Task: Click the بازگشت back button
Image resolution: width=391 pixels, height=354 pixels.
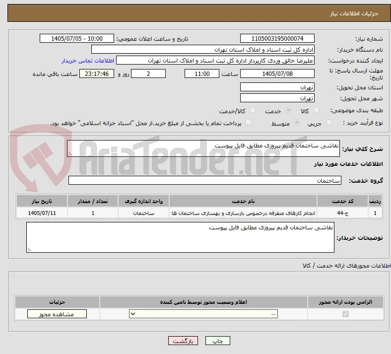Action: [183, 341]
